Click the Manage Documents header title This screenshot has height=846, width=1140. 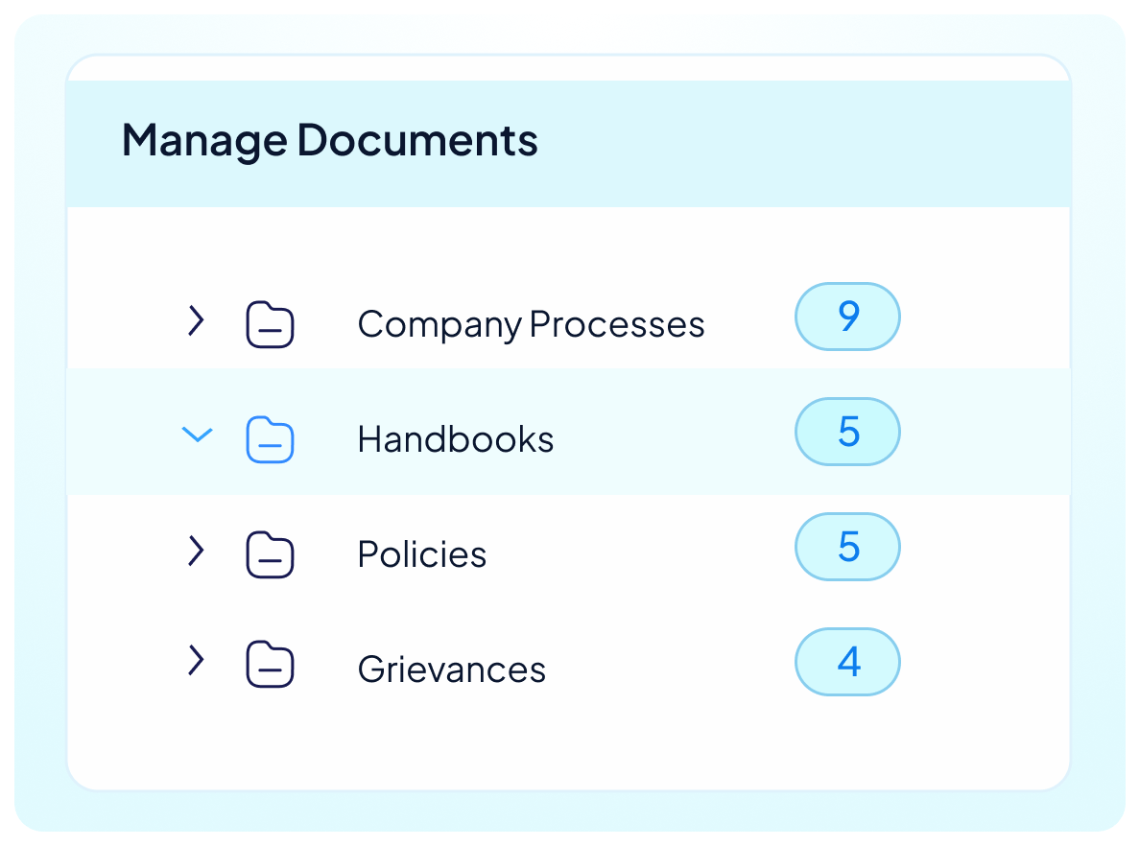point(330,140)
